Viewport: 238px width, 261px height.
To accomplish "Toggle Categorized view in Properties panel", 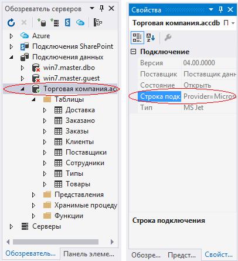I will tap(137, 38).
